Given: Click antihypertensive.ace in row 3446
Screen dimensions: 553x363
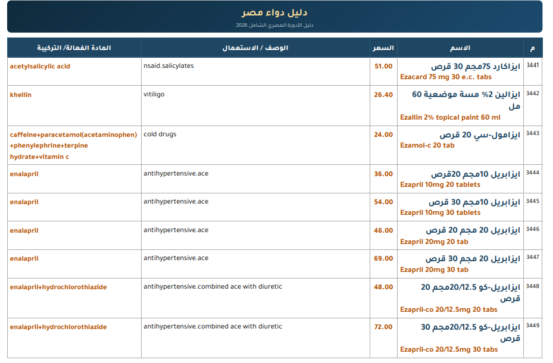Looking at the screenshot, I should pyautogui.click(x=176, y=230).
